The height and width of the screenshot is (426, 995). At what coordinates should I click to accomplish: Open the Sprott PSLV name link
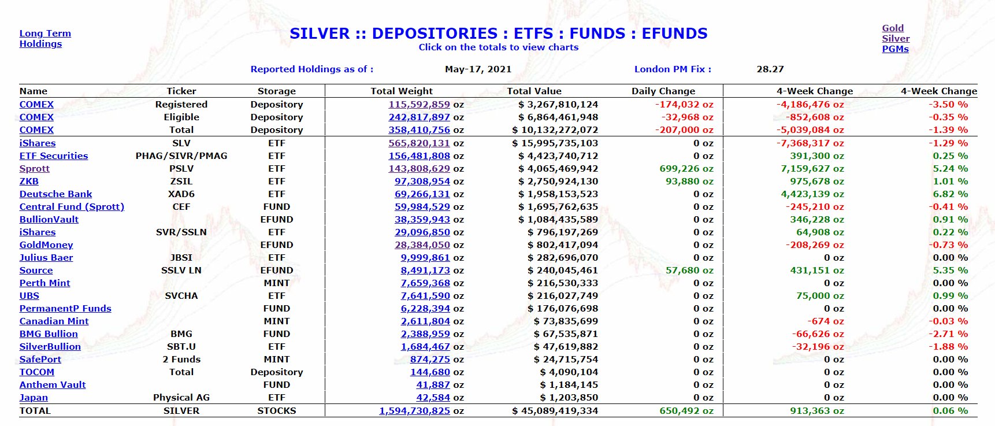point(35,169)
